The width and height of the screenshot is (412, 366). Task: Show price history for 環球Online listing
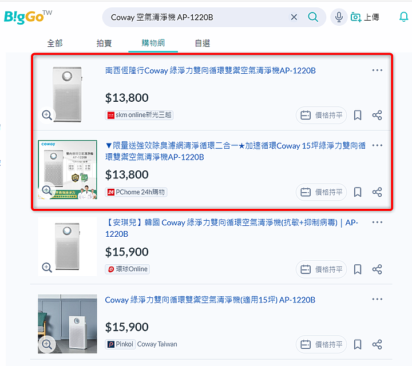[321, 269]
